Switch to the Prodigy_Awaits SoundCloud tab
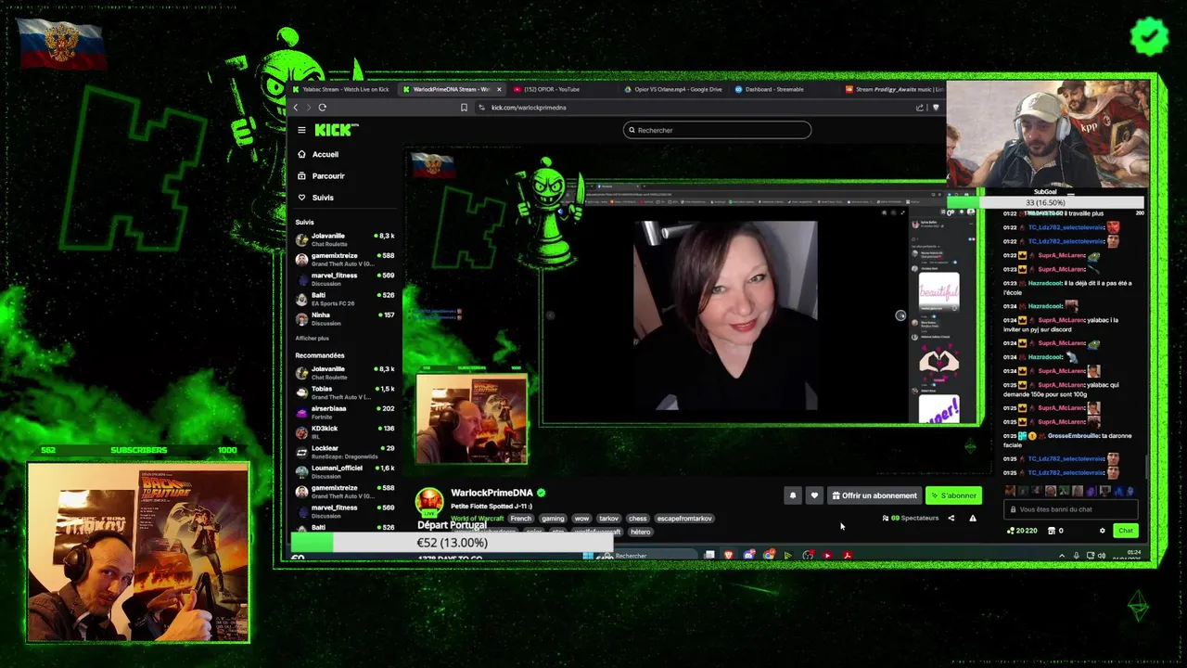This screenshot has height=668, width=1187. (893, 89)
